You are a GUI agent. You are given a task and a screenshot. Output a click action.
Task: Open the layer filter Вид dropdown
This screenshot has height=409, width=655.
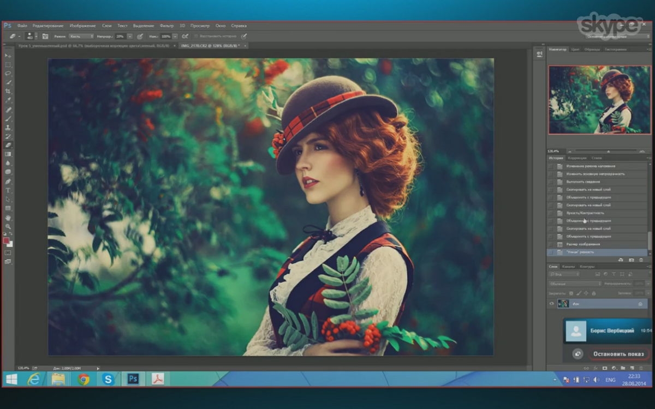pyautogui.click(x=564, y=274)
